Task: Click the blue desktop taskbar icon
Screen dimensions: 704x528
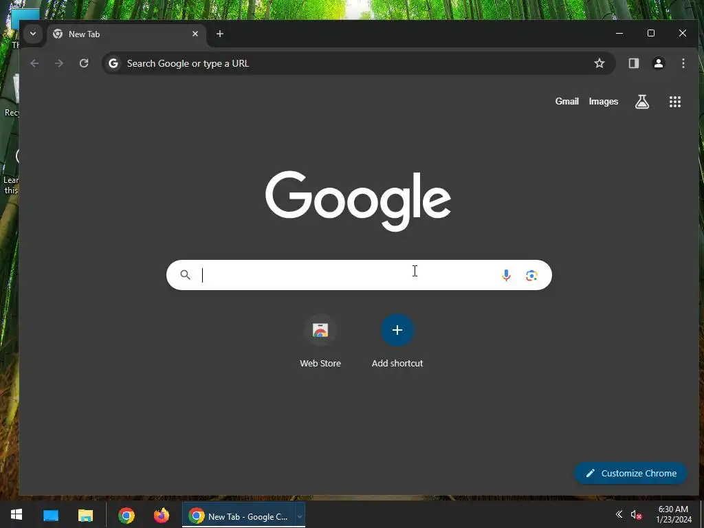Action: (x=51, y=516)
